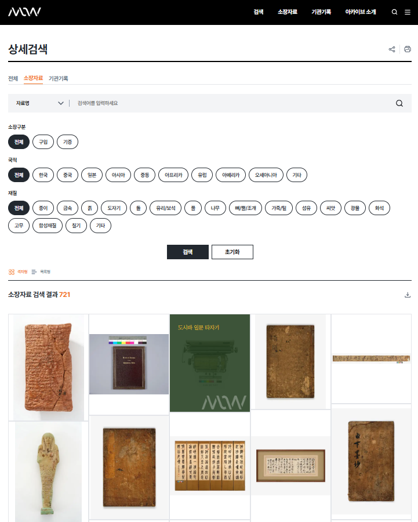
Task: Toggle the 한국 nationality filter
Action: tap(43, 175)
